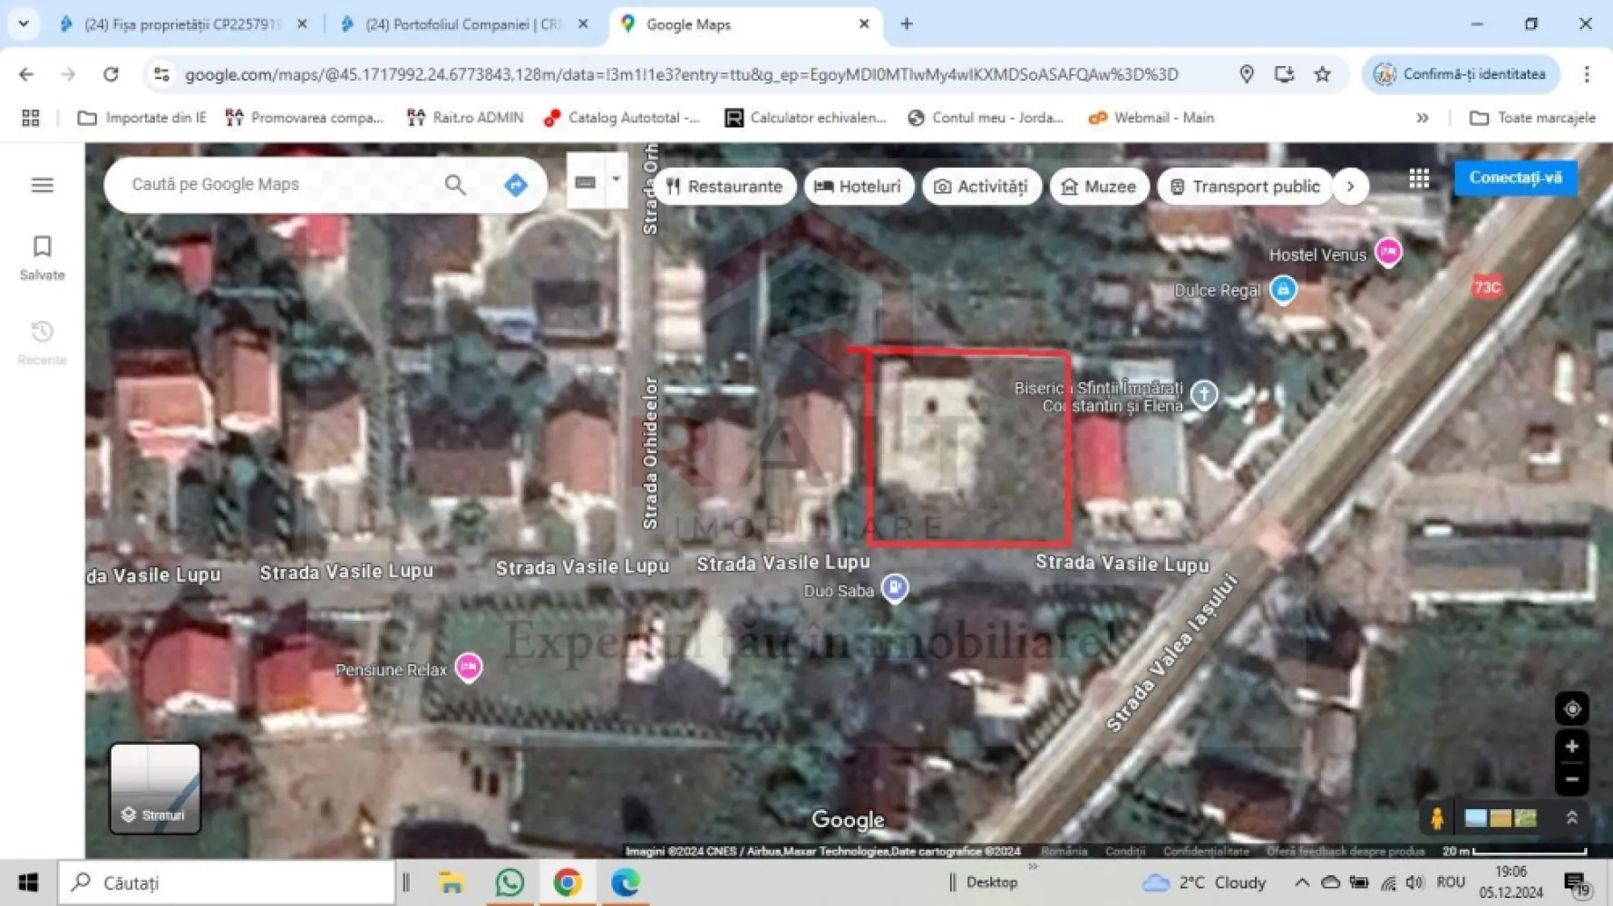The width and height of the screenshot is (1613, 906).
Task: Open WhatsApp from the taskbar
Action: [x=510, y=882]
